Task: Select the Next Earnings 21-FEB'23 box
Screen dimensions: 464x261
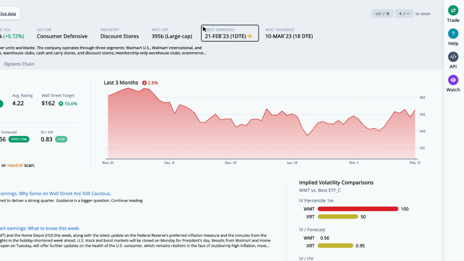Action: click(x=230, y=33)
